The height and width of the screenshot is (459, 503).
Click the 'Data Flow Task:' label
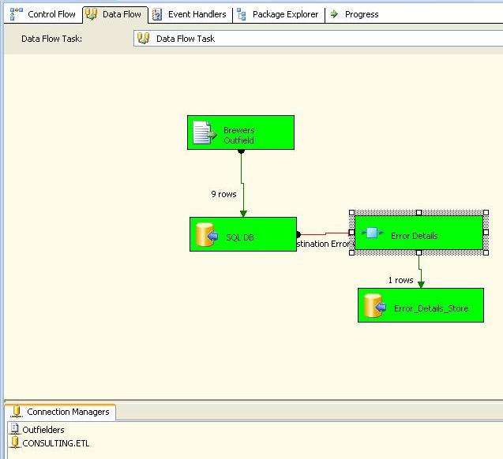coord(51,39)
